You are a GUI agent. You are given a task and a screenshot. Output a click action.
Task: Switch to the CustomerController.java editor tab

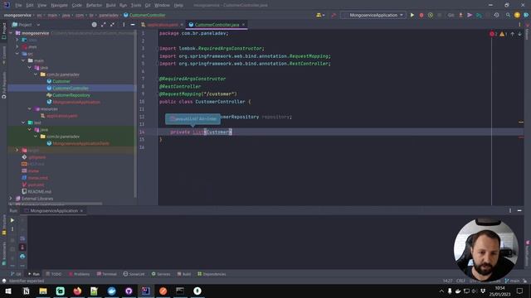coord(217,25)
